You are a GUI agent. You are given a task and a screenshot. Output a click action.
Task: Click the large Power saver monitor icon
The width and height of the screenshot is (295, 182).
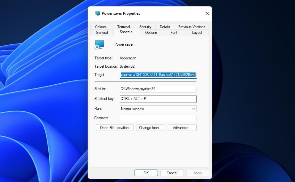[x=99, y=45]
